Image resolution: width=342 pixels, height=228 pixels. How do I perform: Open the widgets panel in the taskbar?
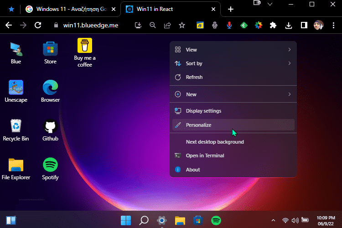click(11, 220)
